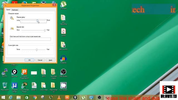The image size is (178, 100).
Task: Select the uTorrent desktop icon
Action: (x=63, y=5)
